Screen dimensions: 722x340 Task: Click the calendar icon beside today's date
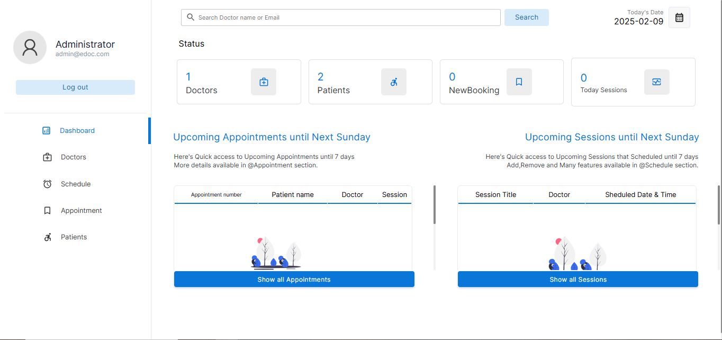pos(679,17)
